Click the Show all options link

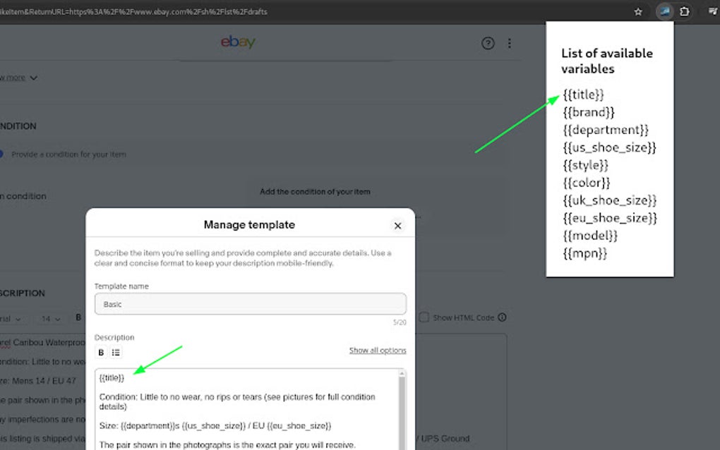point(378,351)
